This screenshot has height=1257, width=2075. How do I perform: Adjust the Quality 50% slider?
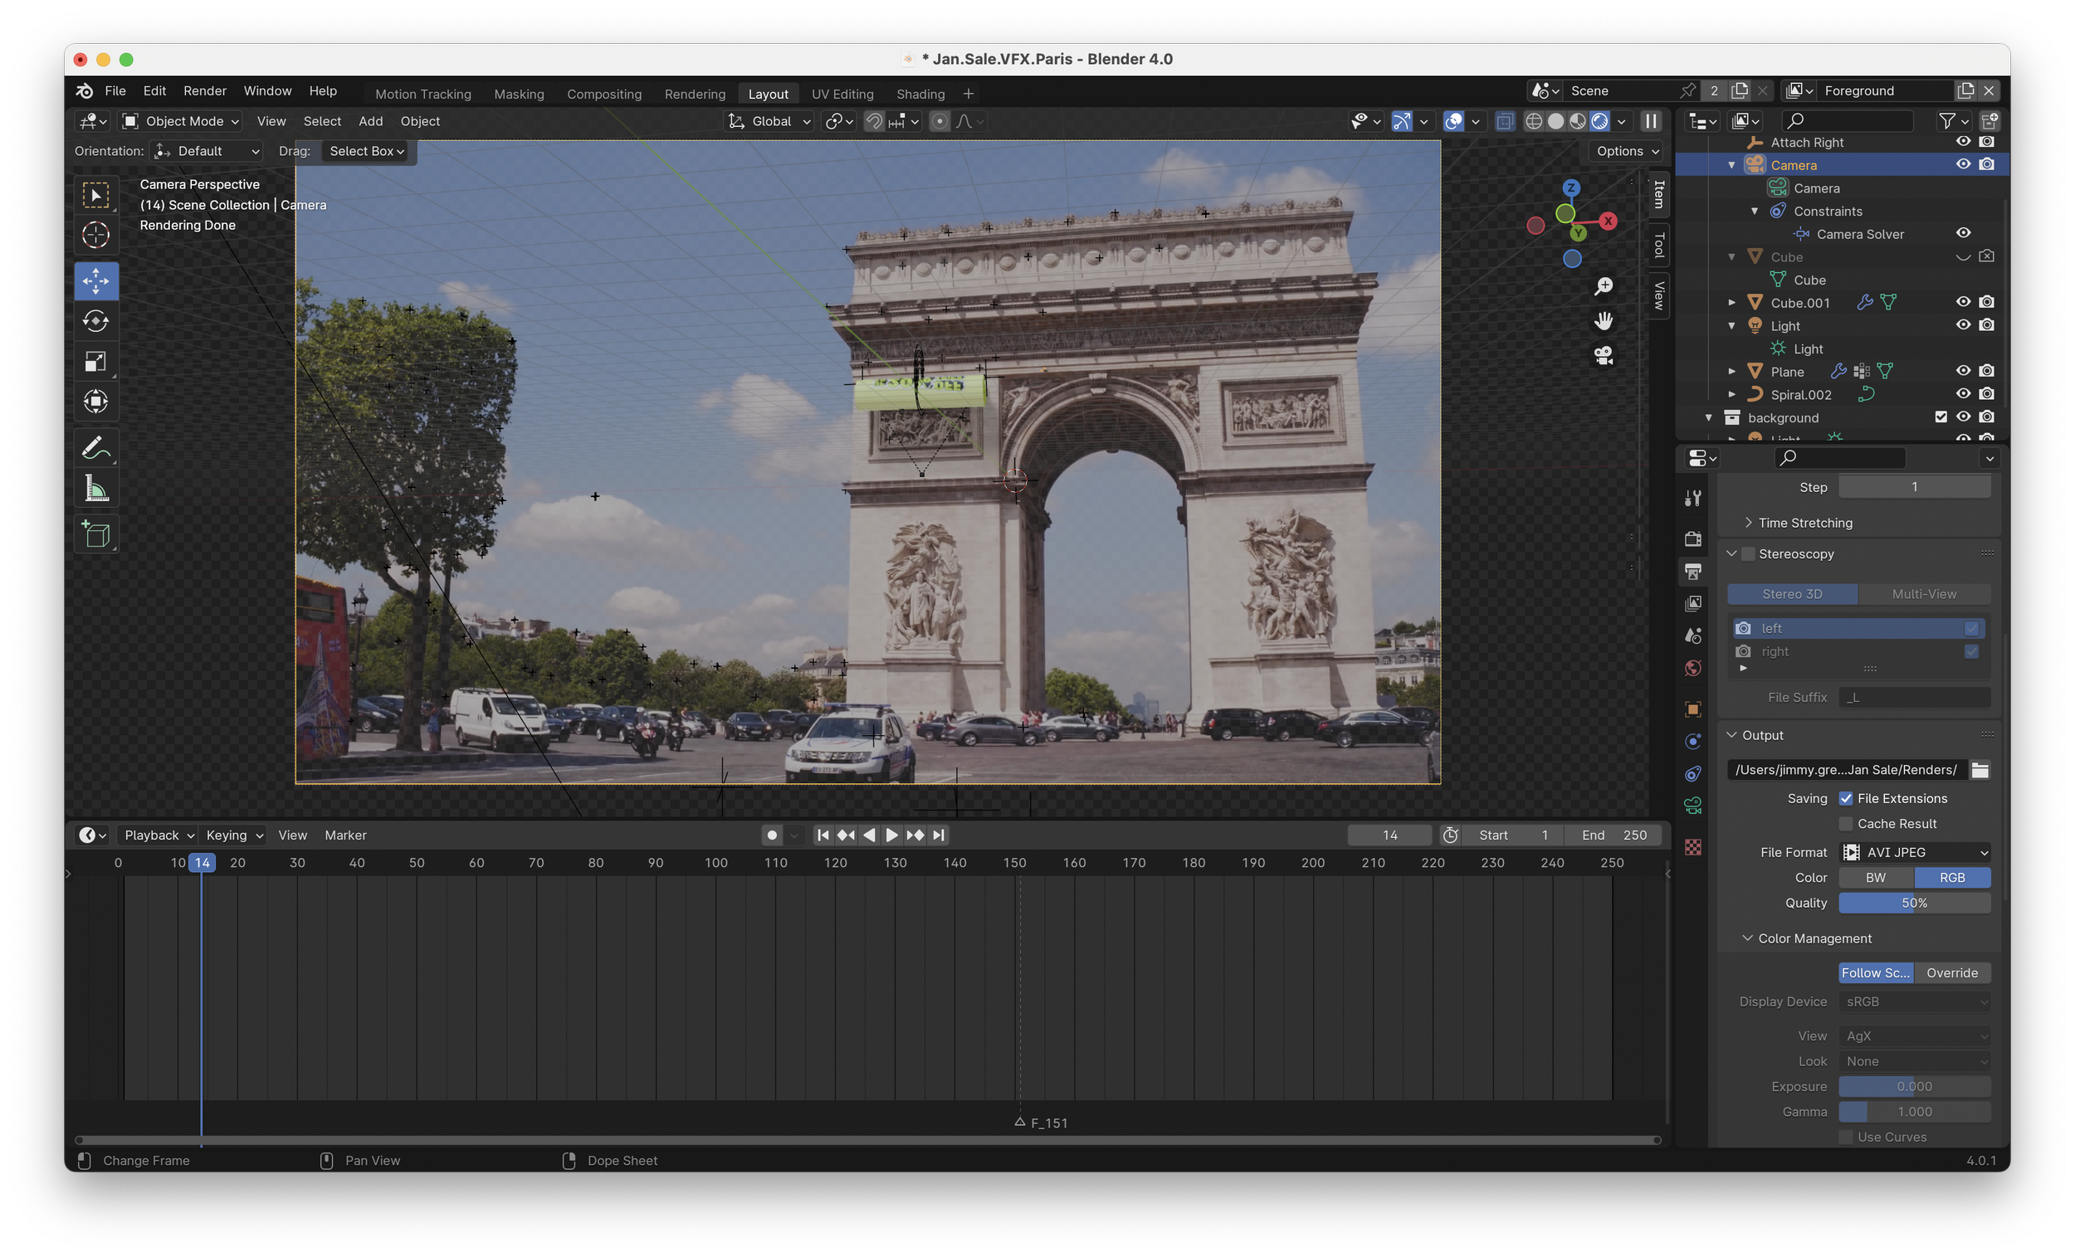[x=1914, y=903]
